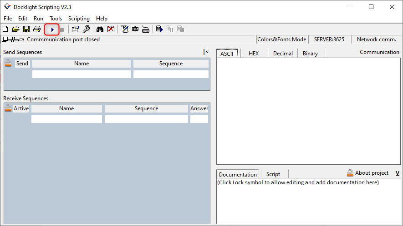Click the Answer column header

coord(199,108)
